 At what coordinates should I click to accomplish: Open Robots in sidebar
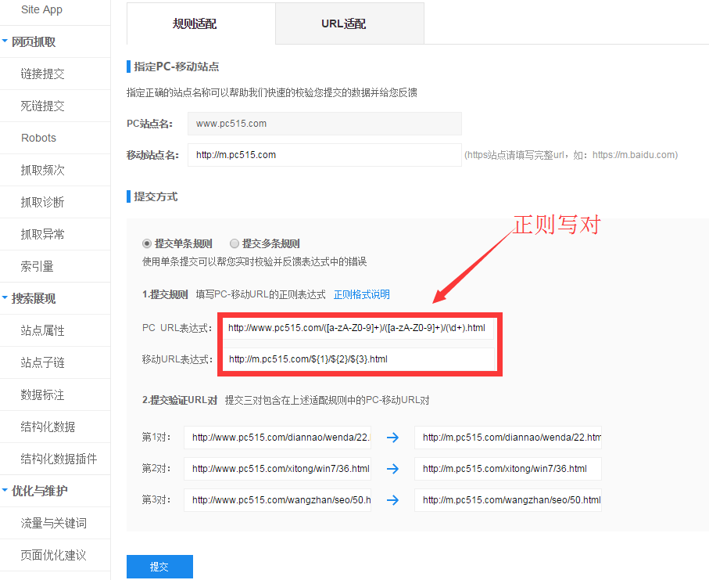tap(39, 138)
